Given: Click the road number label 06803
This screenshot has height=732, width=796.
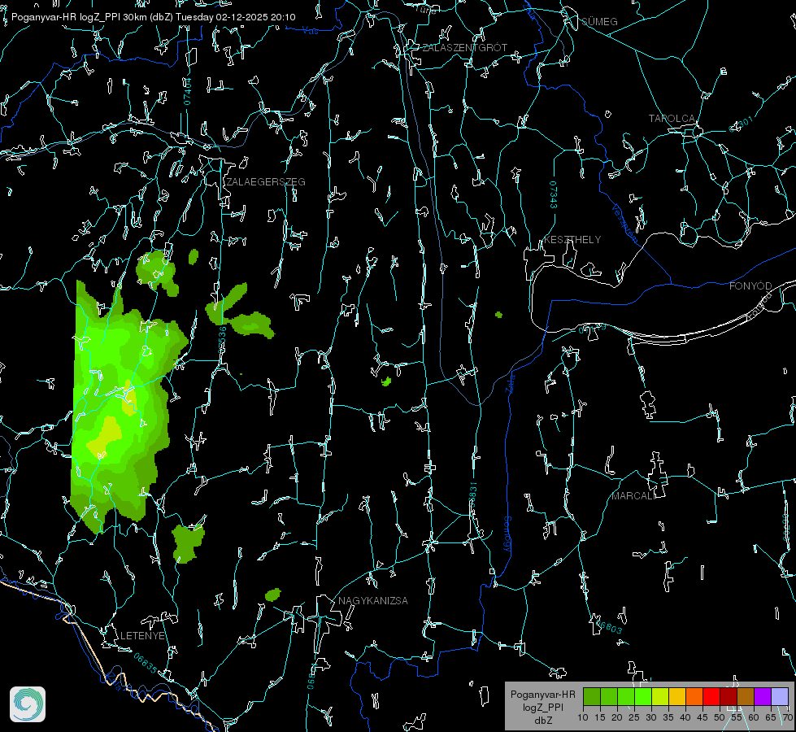Looking at the screenshot, I should click(x=607, y=625).
